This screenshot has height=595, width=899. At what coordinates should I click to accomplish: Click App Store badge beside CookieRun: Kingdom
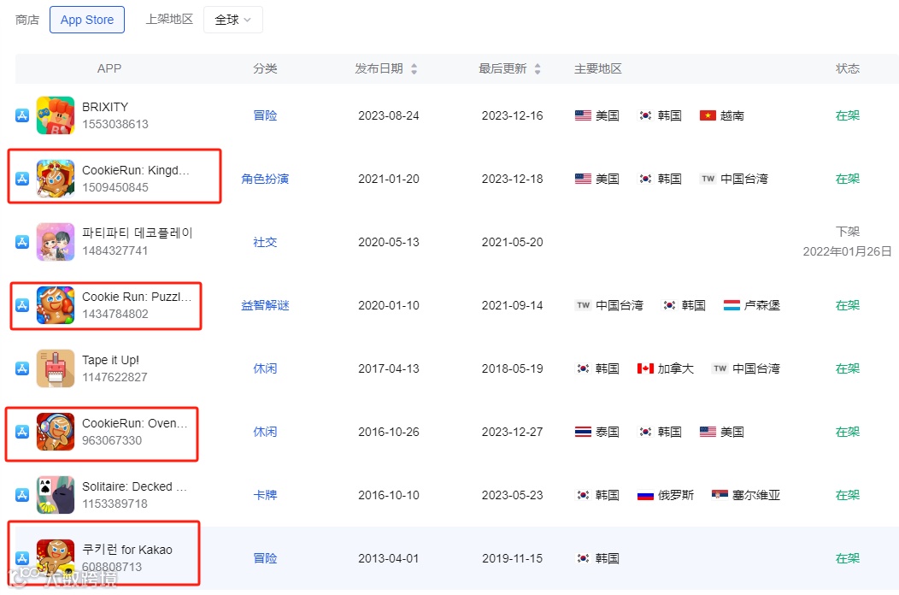pyautogui.click(x=21, y=179)
